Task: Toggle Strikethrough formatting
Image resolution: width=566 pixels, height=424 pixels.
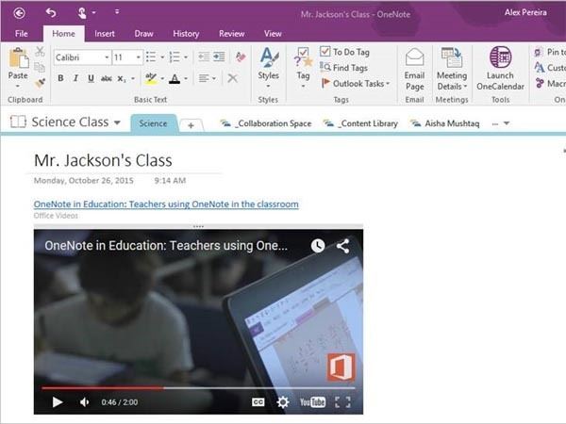Action: pyautogui.click(x=106, y=78)
